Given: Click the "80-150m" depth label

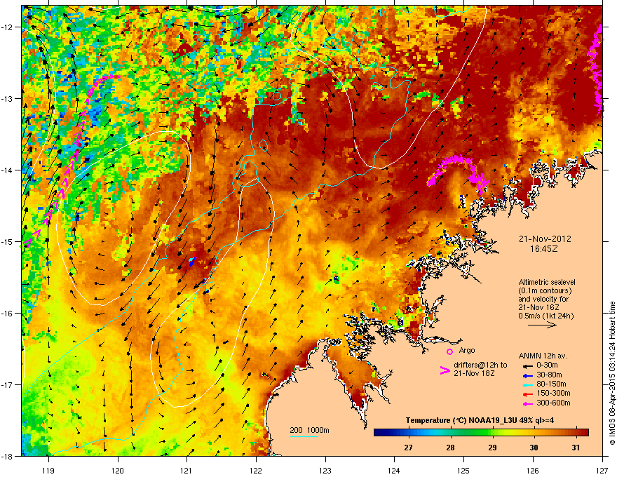Looking at the screenshot, I should (551, 384).
